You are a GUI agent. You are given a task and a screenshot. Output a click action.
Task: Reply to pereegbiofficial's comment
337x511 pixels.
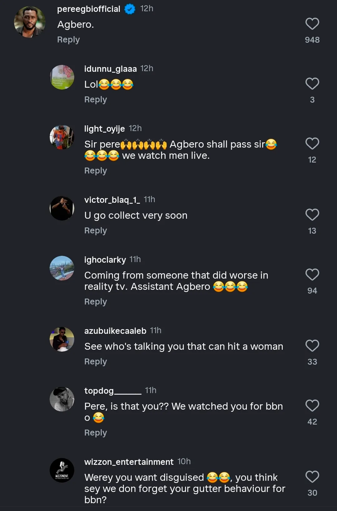pyautogui.click(x=68, y=40)
